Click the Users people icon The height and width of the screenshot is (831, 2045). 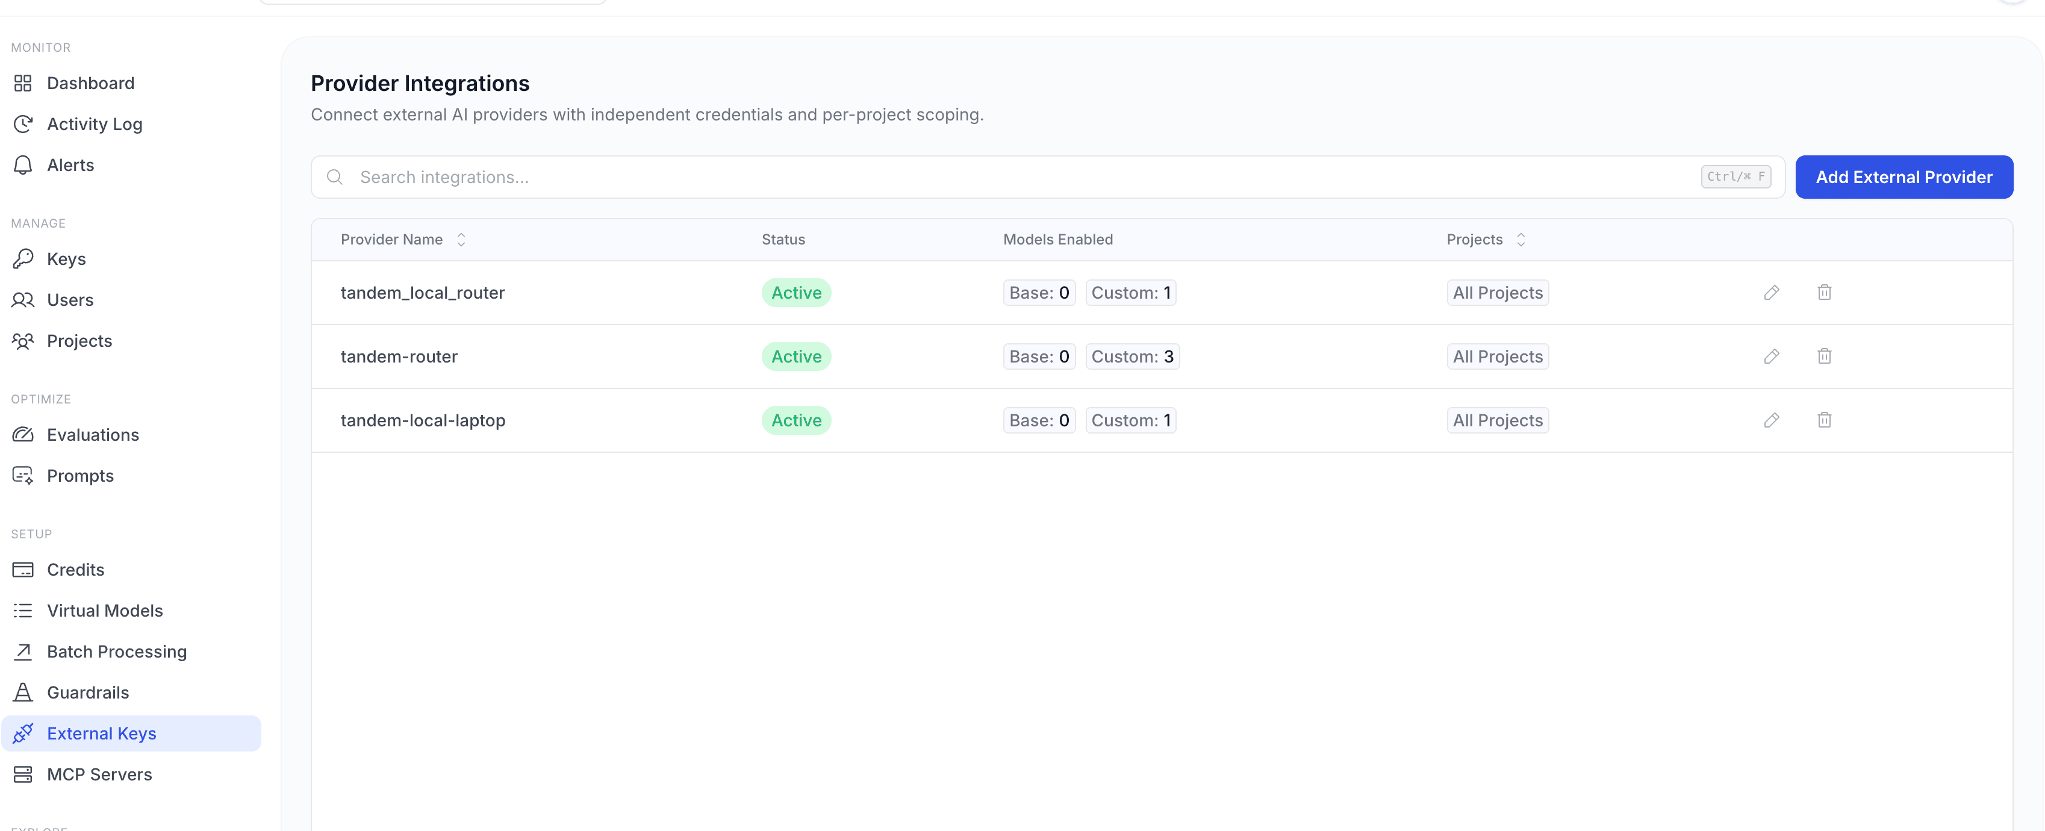tap(23, 300)
